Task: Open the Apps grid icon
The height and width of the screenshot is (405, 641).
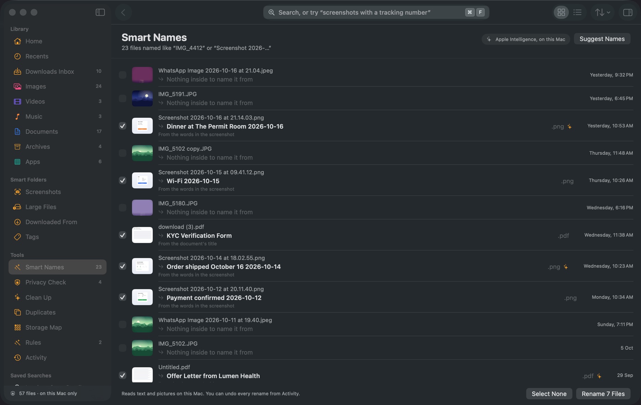Action: (17, 162)
